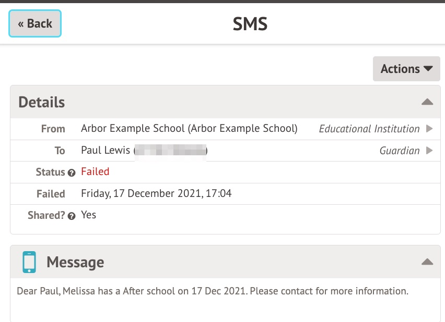Image resolution: width=445 pixels, height=322 pixels.
Task: Click the Details section heading
Action: pos(42,102)
